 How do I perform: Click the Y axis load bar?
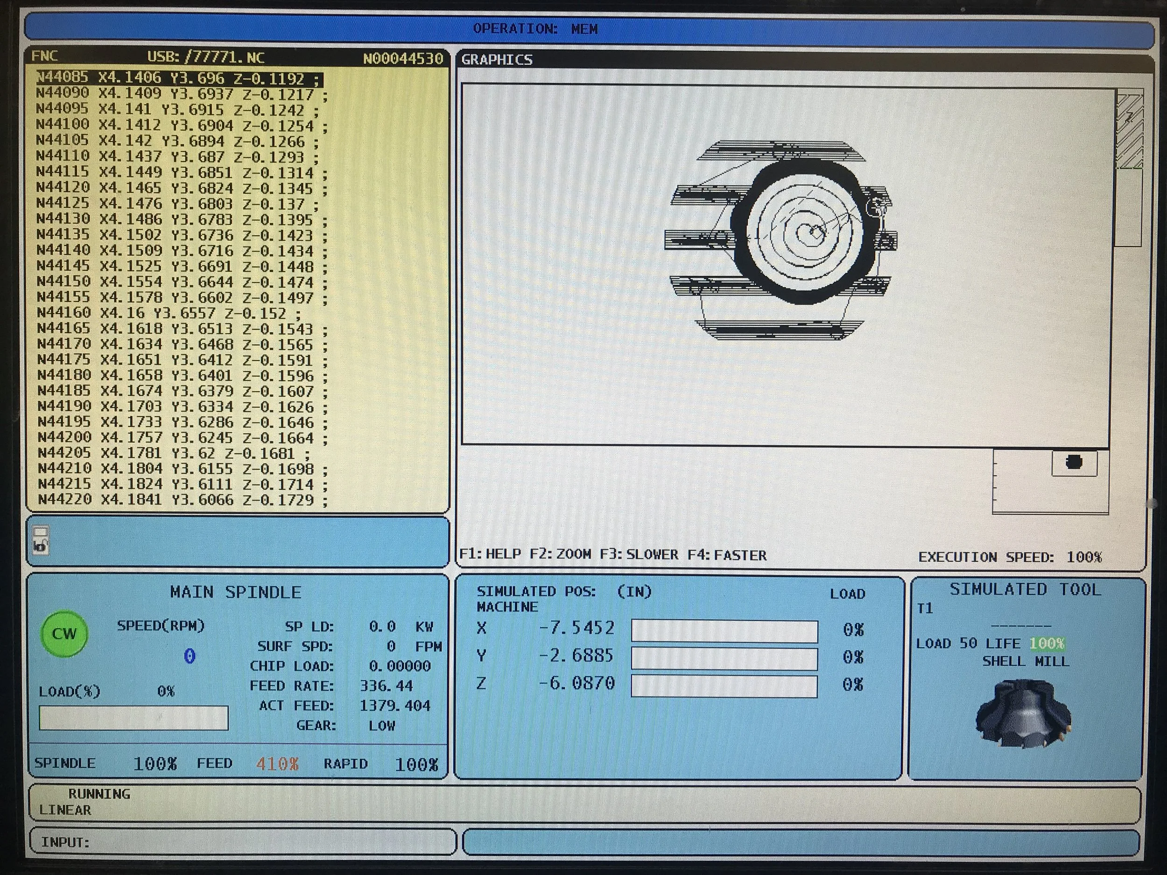(724, 659)
